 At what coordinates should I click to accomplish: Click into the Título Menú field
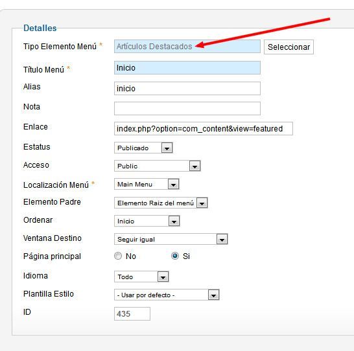point(187,67)
